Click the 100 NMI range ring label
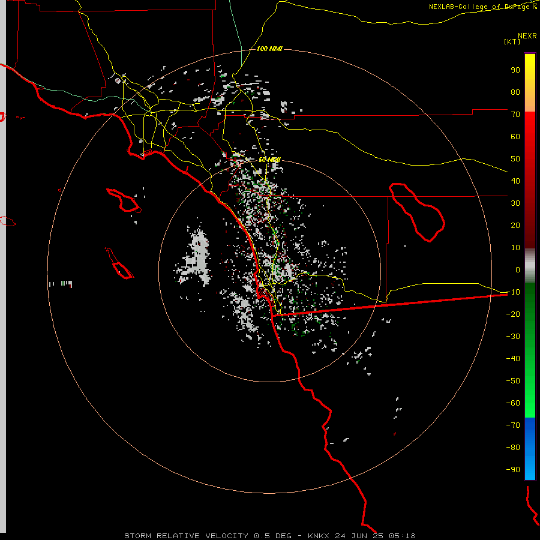540x540 pixels. (x=269, y=49)
